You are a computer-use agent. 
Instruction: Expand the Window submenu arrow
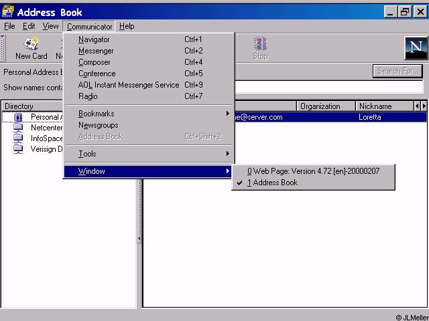[228, 171]
